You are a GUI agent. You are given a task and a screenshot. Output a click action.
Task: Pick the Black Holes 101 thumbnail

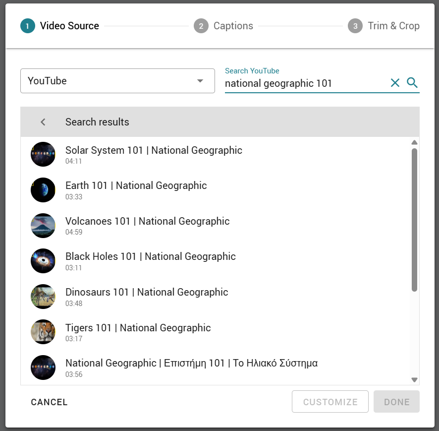43,260
